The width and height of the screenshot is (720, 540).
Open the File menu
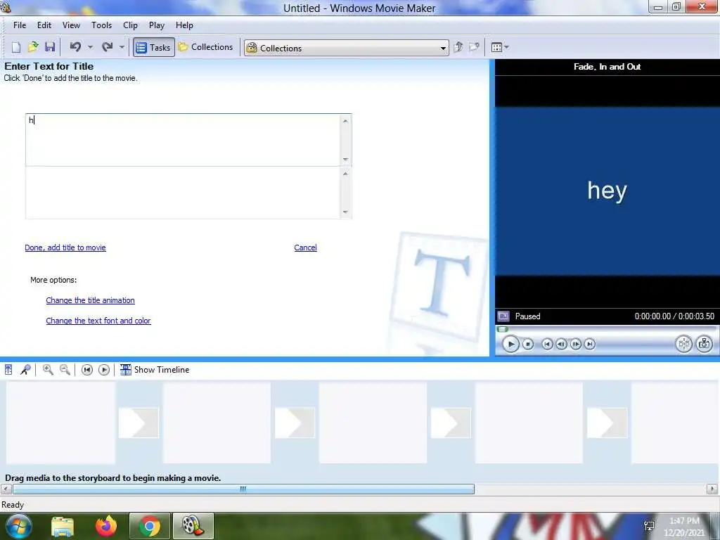coord(20,25)
